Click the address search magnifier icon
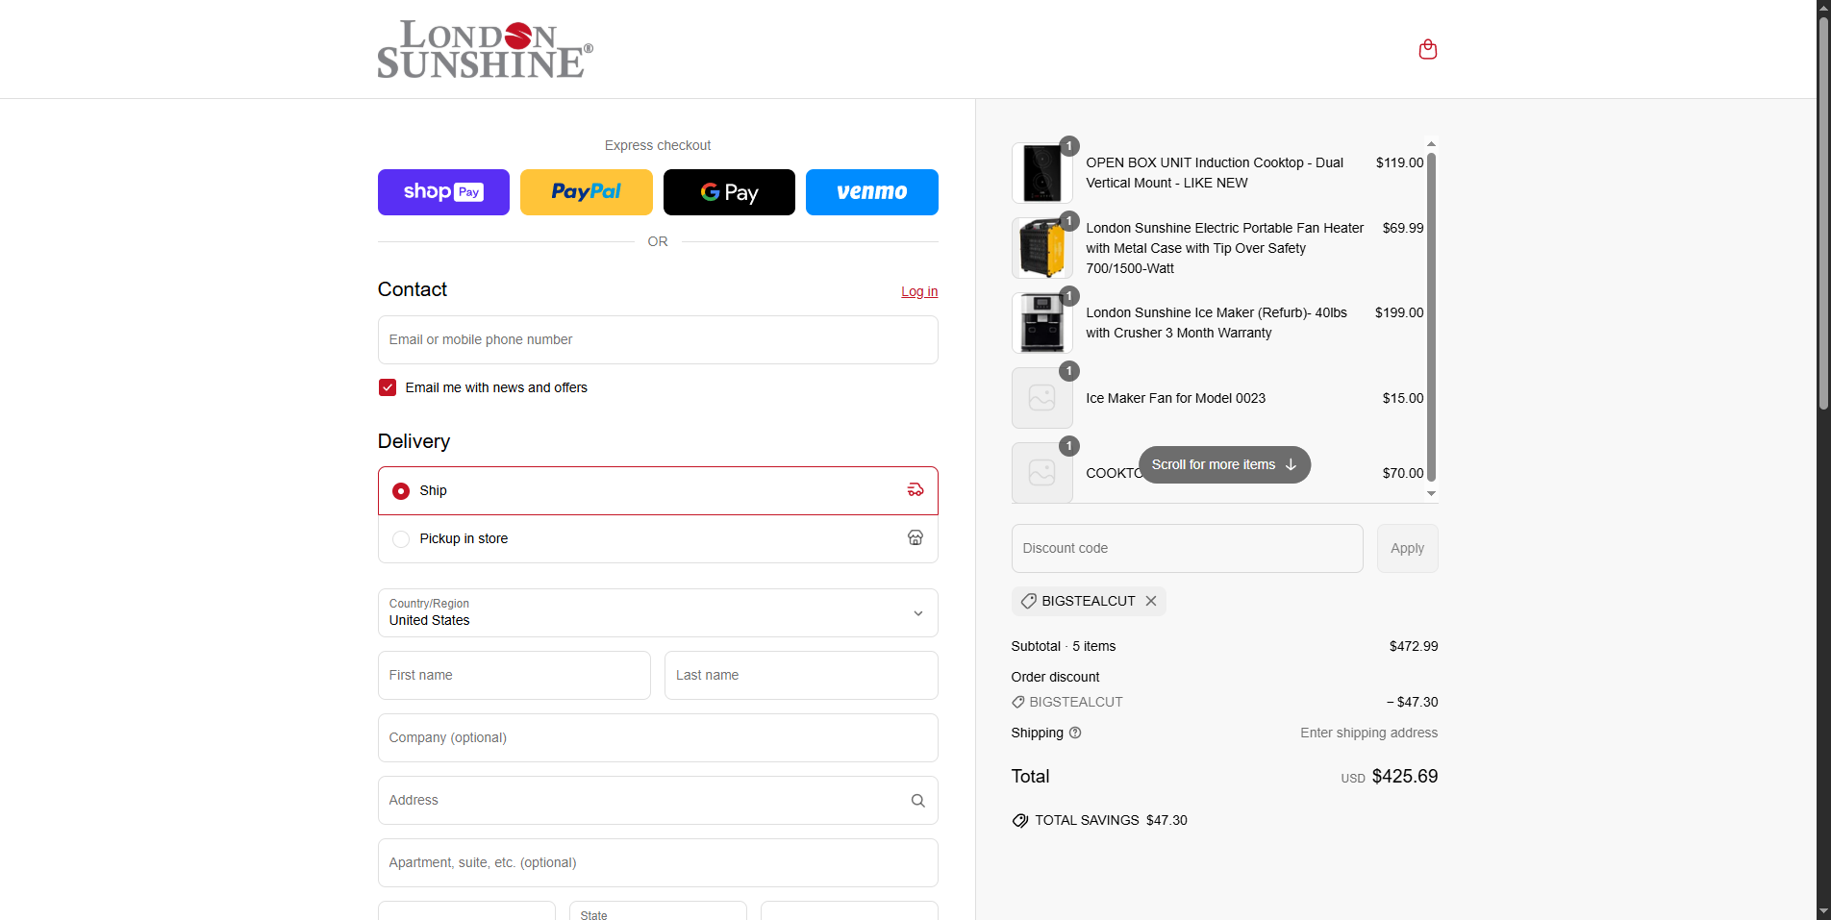1831x920 pixels. click(917, 801)
